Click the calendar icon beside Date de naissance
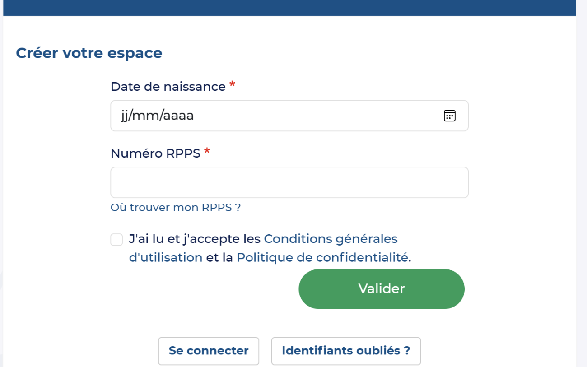 point(450,116)
